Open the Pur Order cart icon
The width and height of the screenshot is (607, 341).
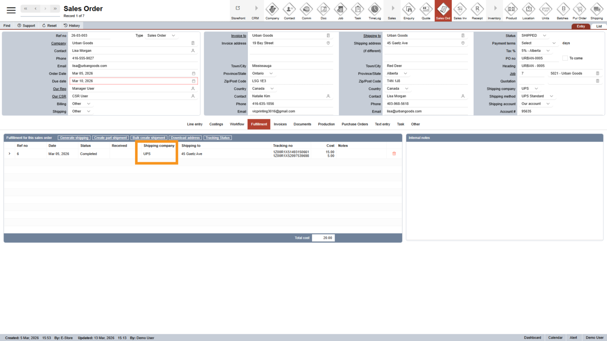click(x=579, y=11)
